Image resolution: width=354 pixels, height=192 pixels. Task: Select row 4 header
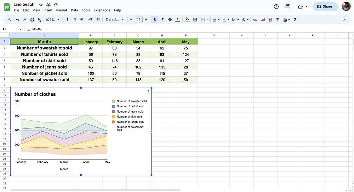5,61
